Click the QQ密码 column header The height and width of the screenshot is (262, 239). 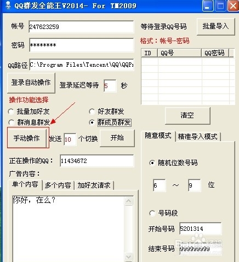tap(215, 53)
